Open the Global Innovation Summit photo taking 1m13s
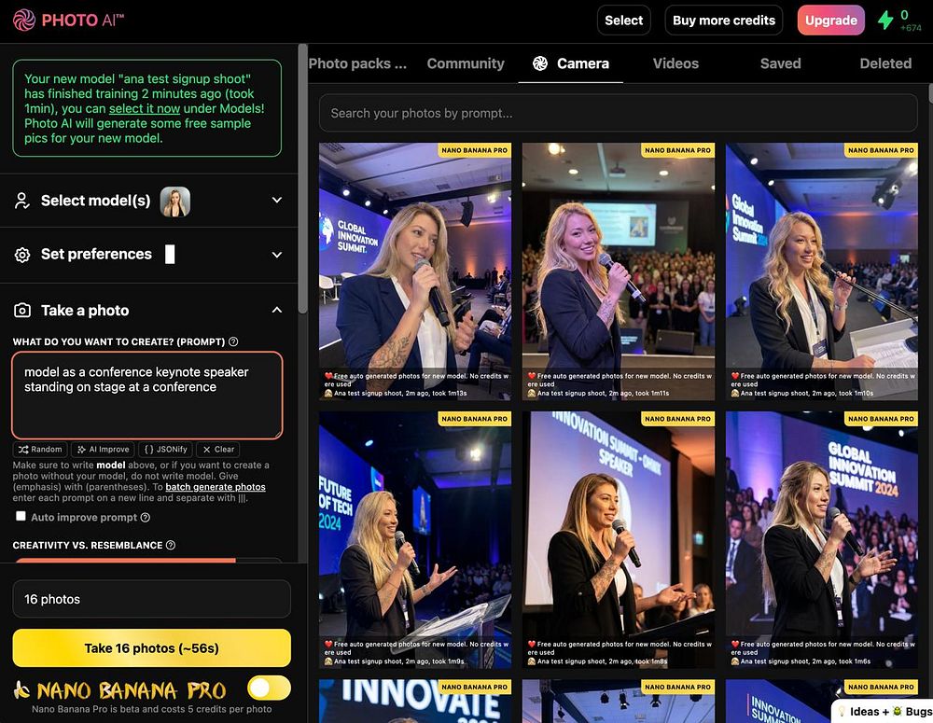The width and height of the screenshot is (933, 723). pyautogui.click(x=415, y=271)
